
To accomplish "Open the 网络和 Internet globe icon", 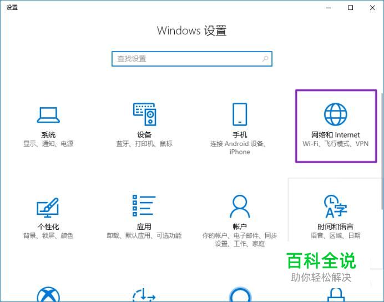I will click(x=336, y=114).
